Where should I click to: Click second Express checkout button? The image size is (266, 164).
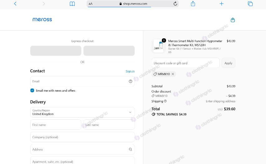click(109, 51)
